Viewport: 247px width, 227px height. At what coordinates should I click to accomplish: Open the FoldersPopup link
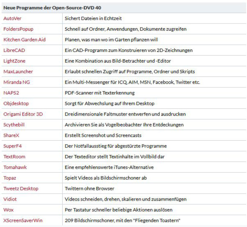pyautogui.click(x=18, y=29)
